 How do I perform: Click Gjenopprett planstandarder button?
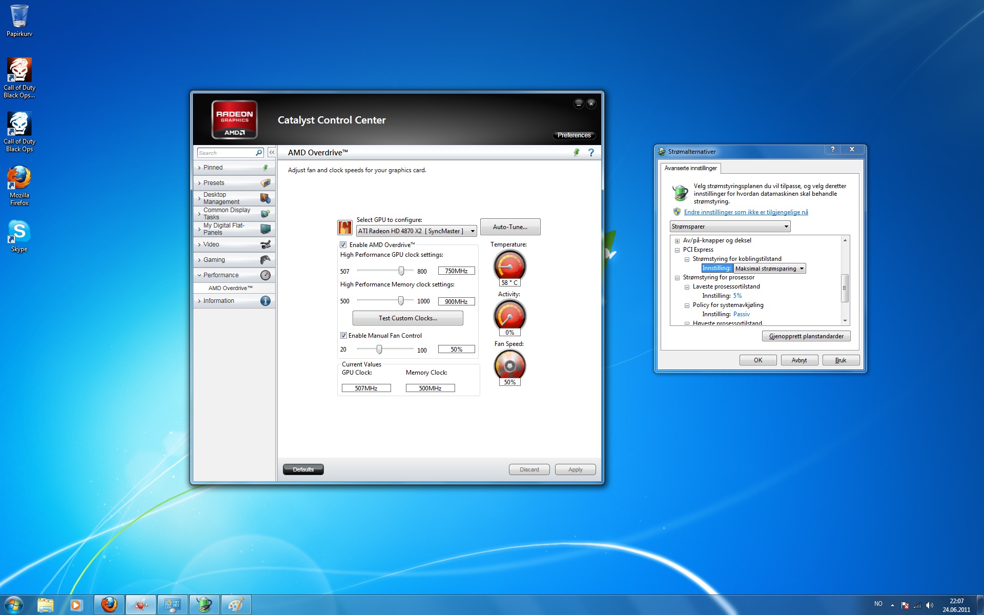pyautogui.click(x=806, y=336)
